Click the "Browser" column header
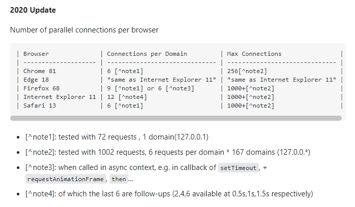This screenshot has height=207, width=355. click(x=36, y=54)
